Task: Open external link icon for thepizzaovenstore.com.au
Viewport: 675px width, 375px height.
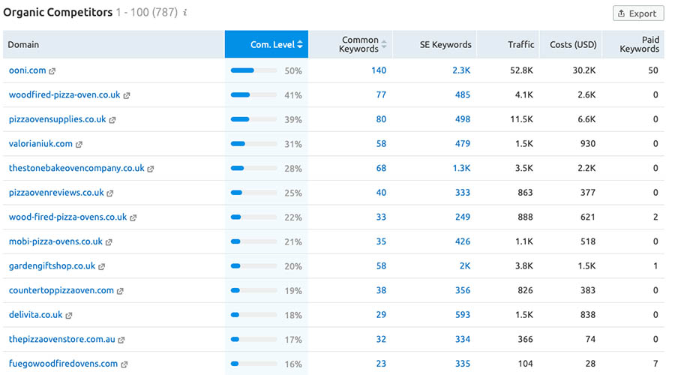Action: click(121, 340)
